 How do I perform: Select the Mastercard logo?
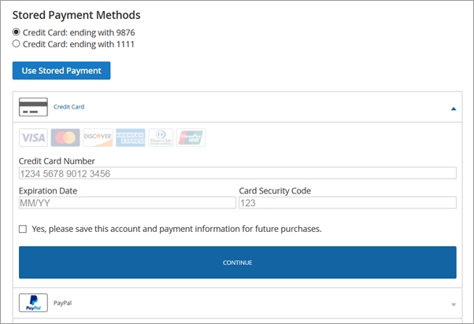coord(65,138)
